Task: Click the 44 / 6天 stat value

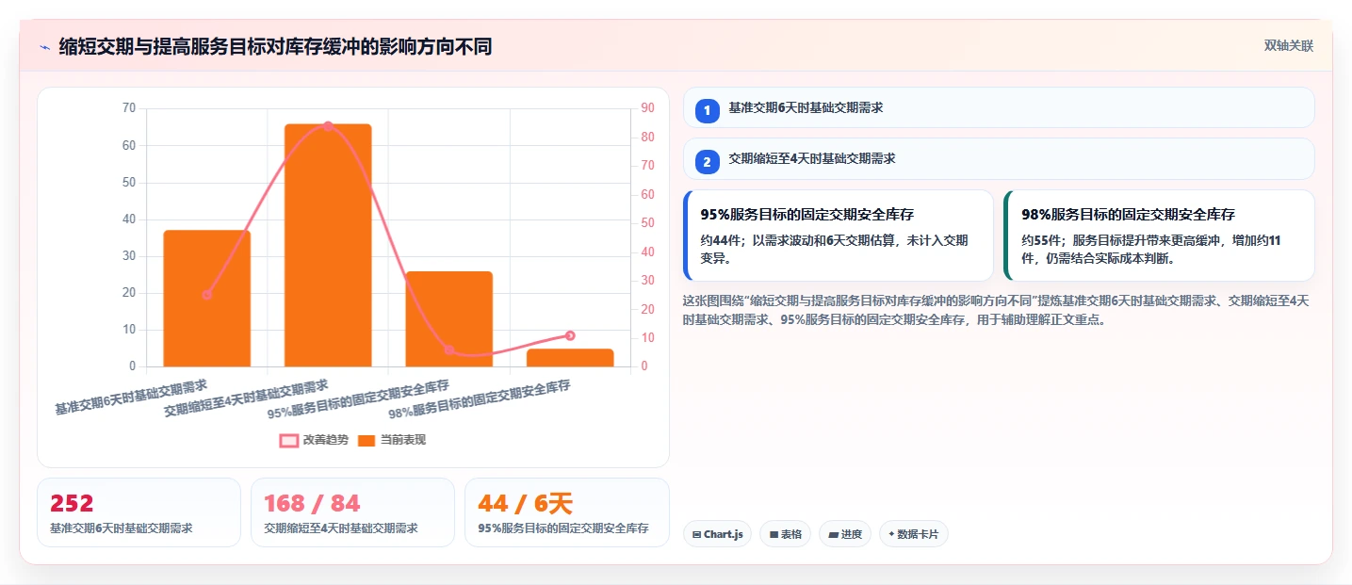Action: pos(525,504)
